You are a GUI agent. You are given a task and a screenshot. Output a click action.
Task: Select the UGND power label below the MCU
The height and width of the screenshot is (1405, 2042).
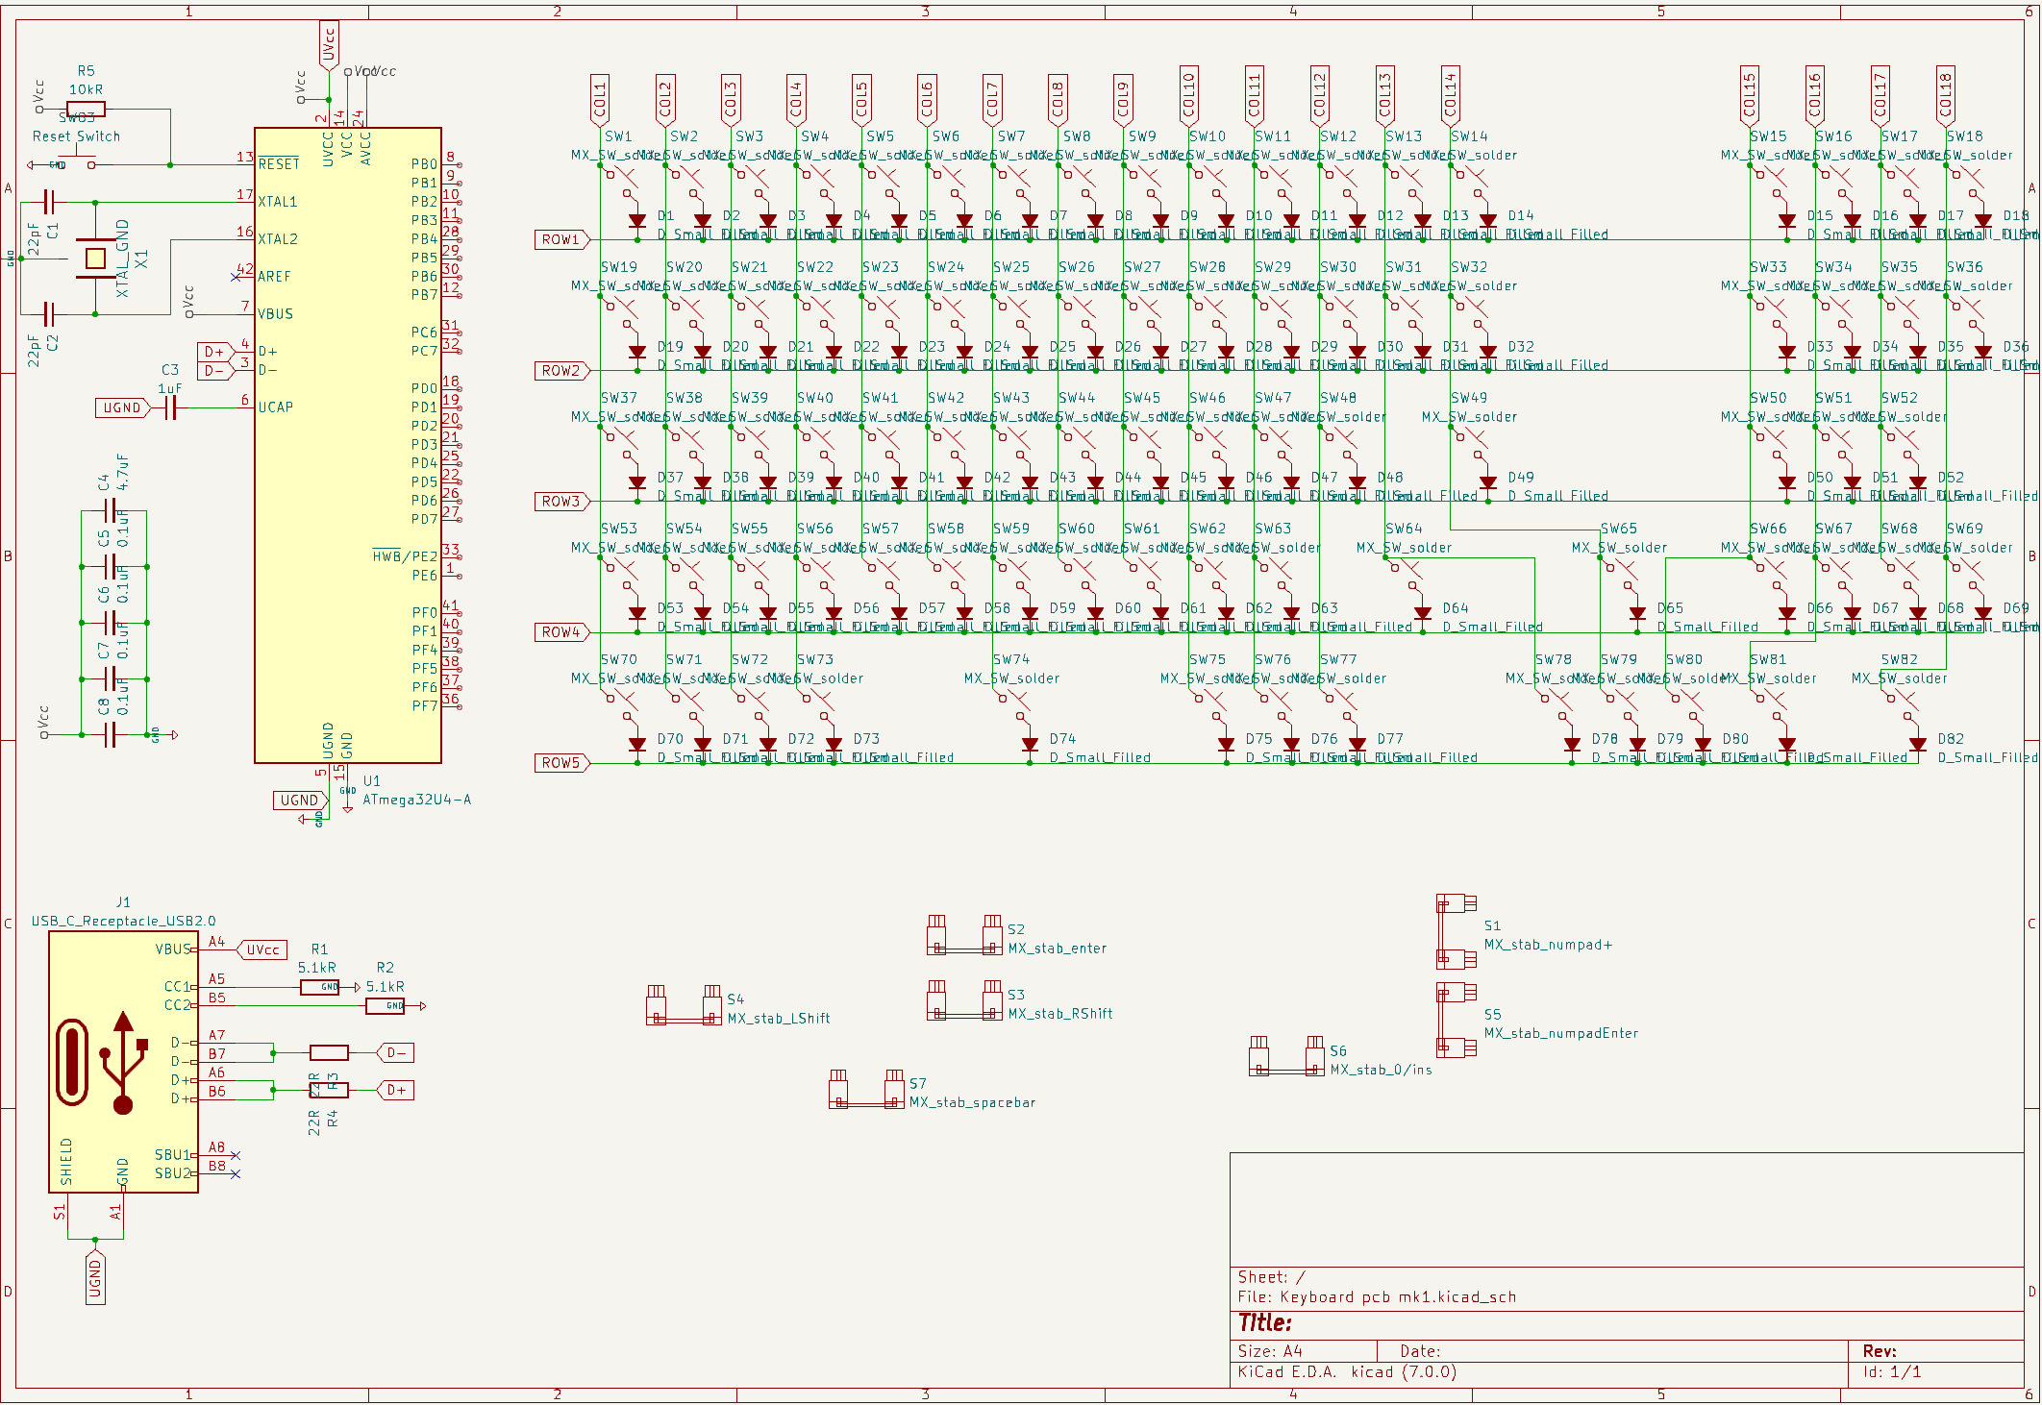pyautogui.click(x=299, y=800)
